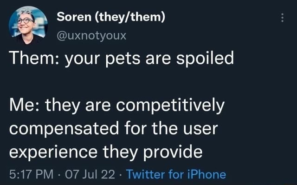This screenshot has height=185, width=297.
Task: Open the Twitter for iPhone source link
Action: pos(176,174)
